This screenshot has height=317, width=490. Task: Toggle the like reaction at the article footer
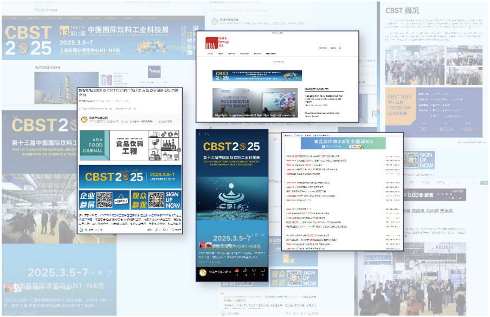[x=149, y=229]
